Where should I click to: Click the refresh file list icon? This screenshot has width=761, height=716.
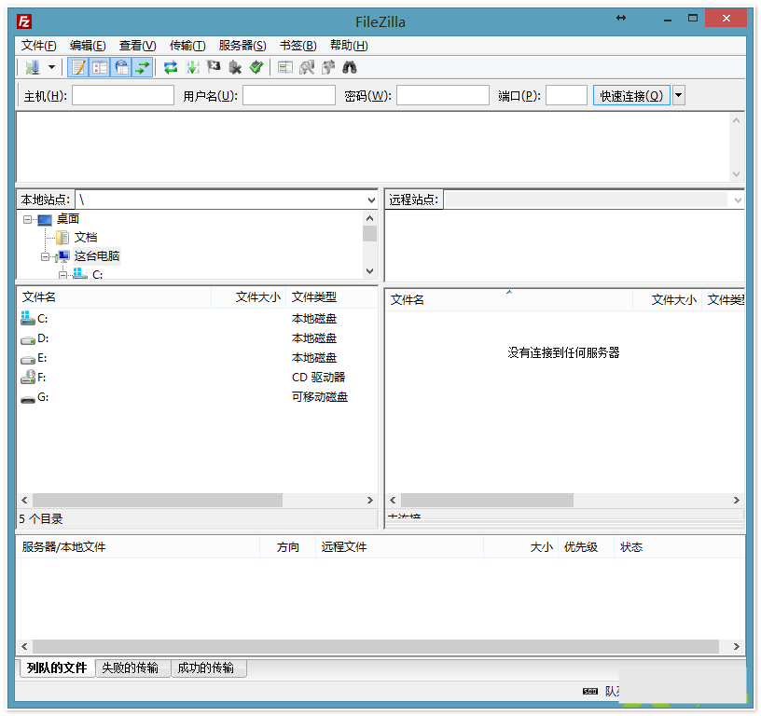[171, 67]
